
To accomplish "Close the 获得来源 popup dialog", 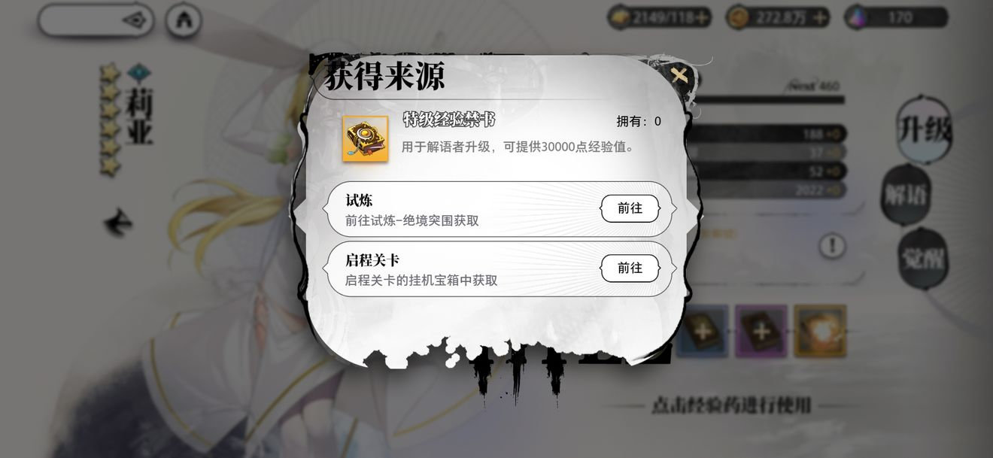I will pos(679,75).
